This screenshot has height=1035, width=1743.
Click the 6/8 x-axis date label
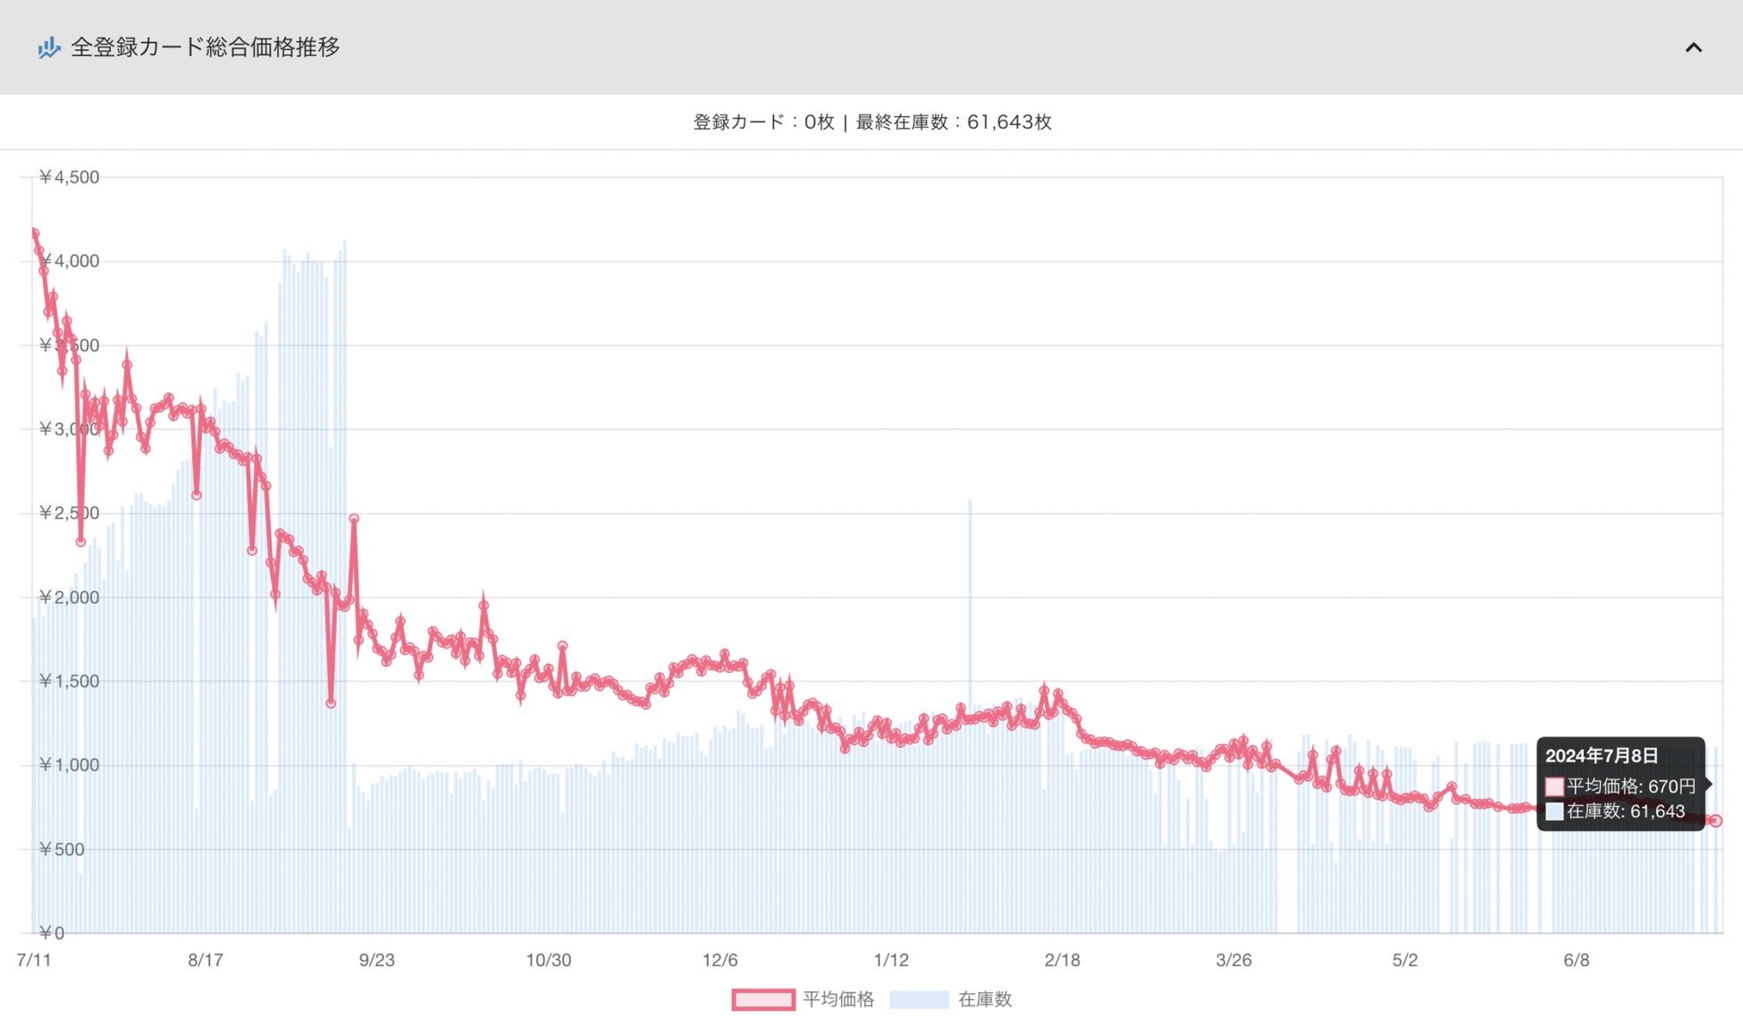click(1576, 961)
